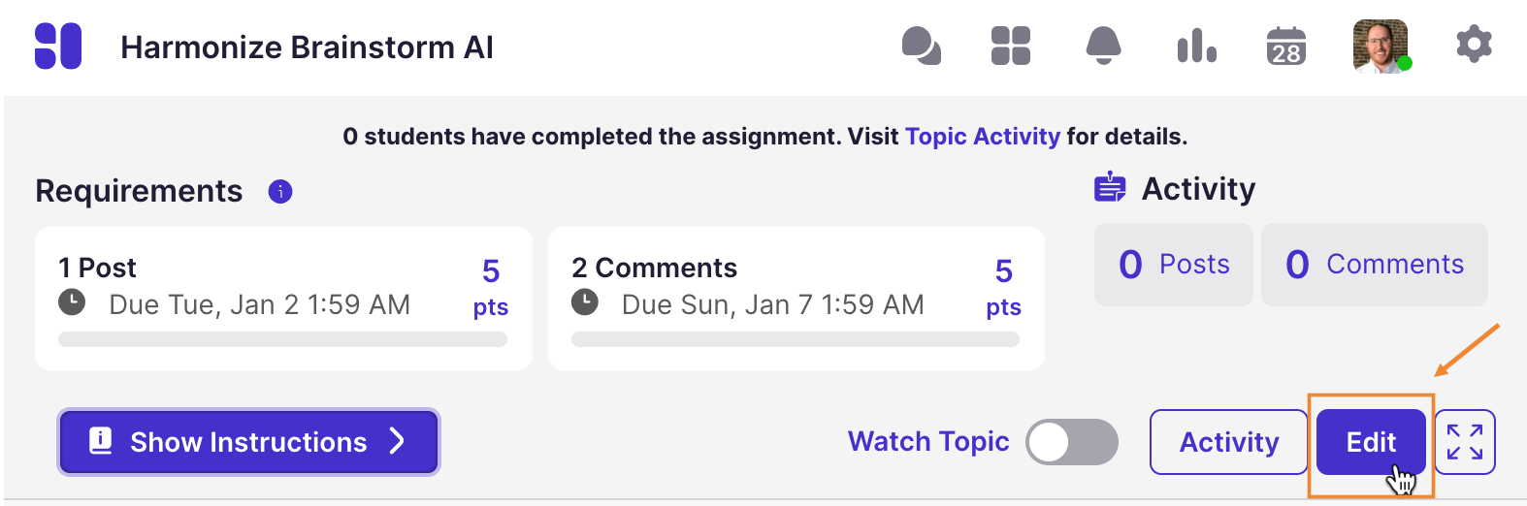1527x506 pixels.
Task: Open the settings gear icon
Action: [1474, 45]
